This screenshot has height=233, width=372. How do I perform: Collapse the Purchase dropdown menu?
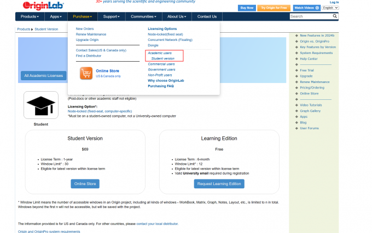pos(82,16)
